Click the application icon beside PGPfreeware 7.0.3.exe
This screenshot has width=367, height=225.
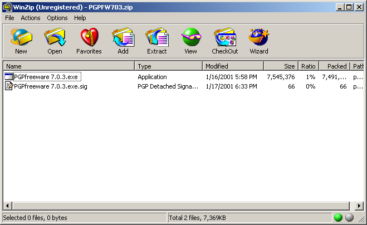click(x=9, y=77)
